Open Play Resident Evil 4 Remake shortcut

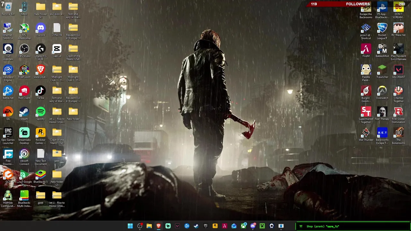[398, 52]
